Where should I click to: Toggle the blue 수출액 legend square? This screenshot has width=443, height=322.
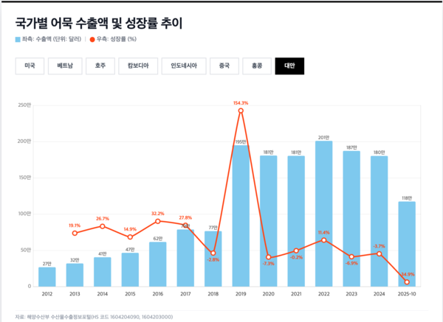click(18, 38)
